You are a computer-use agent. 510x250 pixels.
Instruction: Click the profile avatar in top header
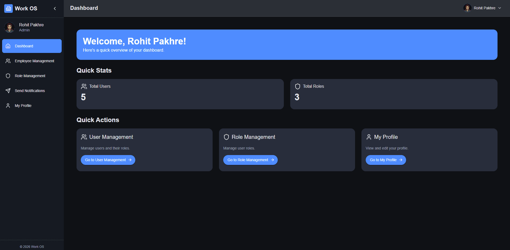click(467, 8)
